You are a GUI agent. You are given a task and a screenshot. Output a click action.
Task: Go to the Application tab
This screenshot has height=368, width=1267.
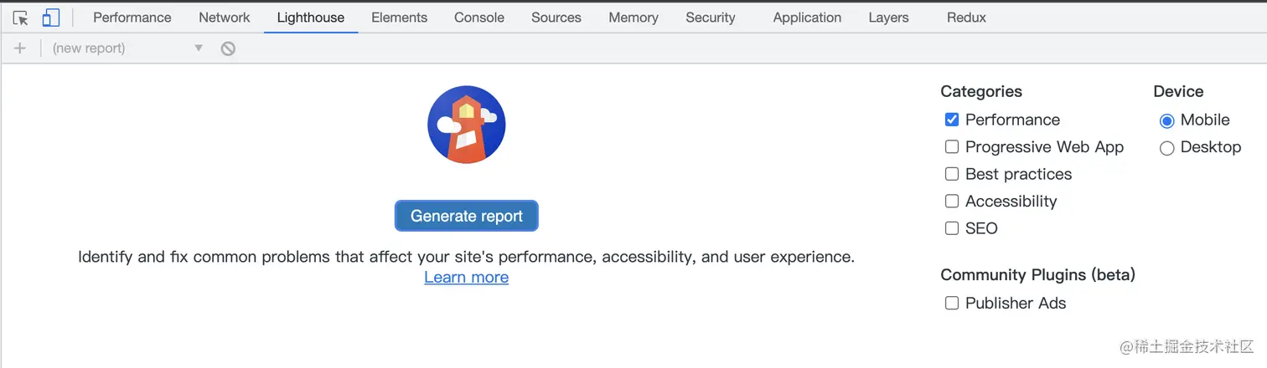coord(807,18)
